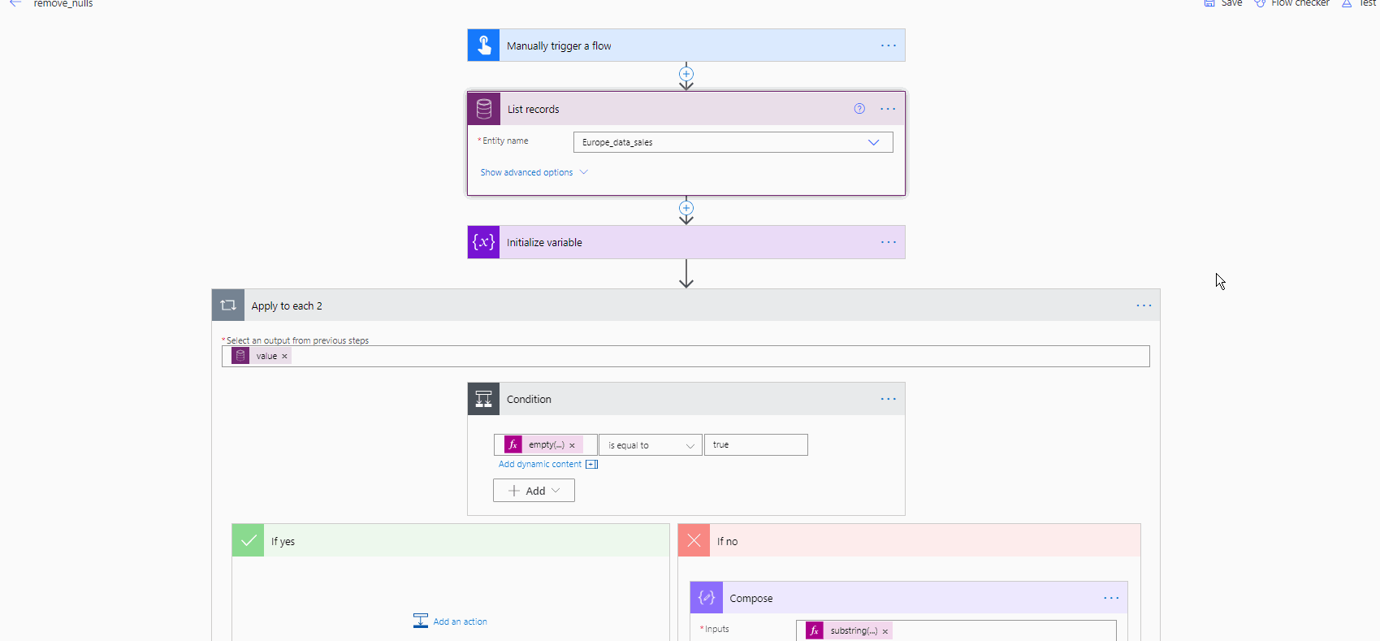
Task: Click the Condition step icon
Action: 483,399
